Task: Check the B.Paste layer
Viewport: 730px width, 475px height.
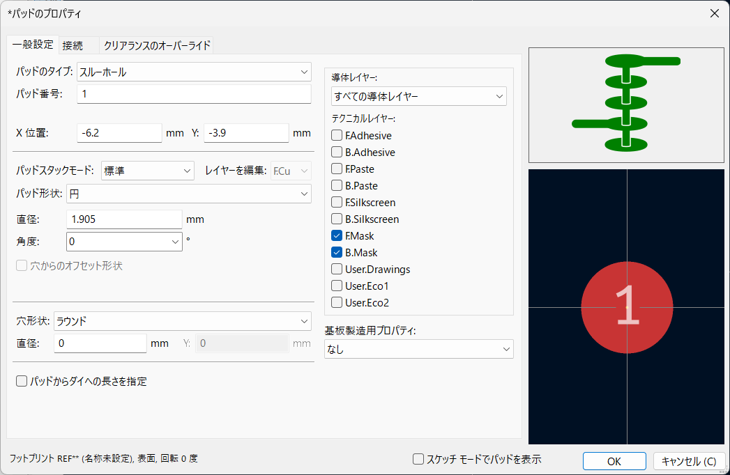Action: point(337,186)
